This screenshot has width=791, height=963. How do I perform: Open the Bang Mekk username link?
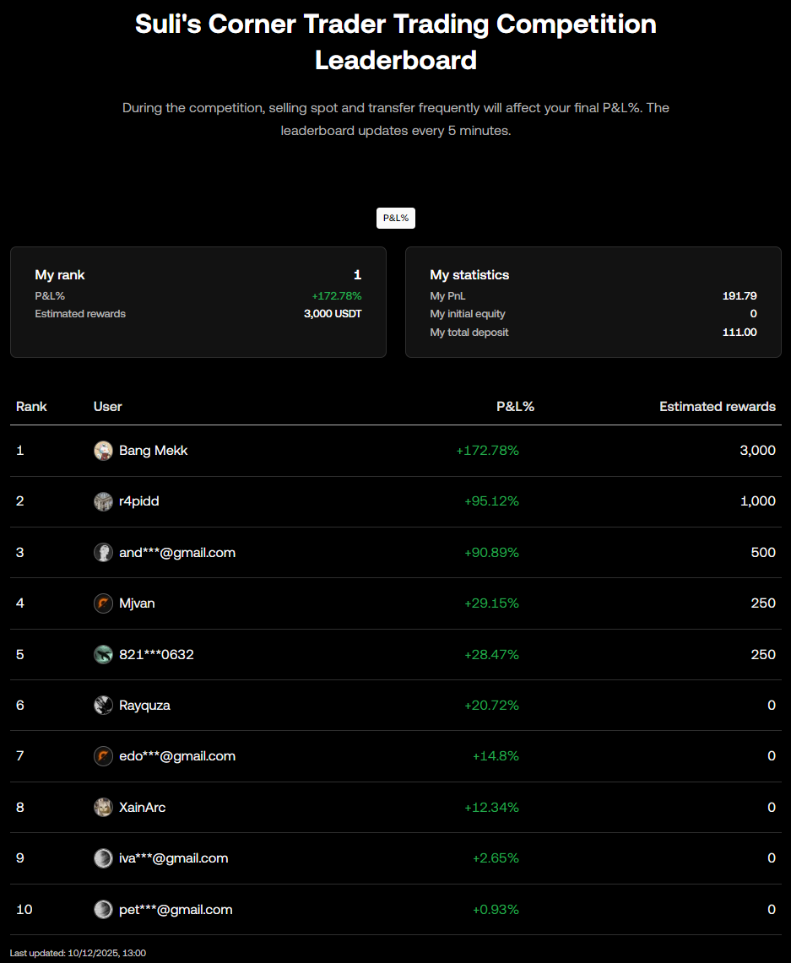153,451
